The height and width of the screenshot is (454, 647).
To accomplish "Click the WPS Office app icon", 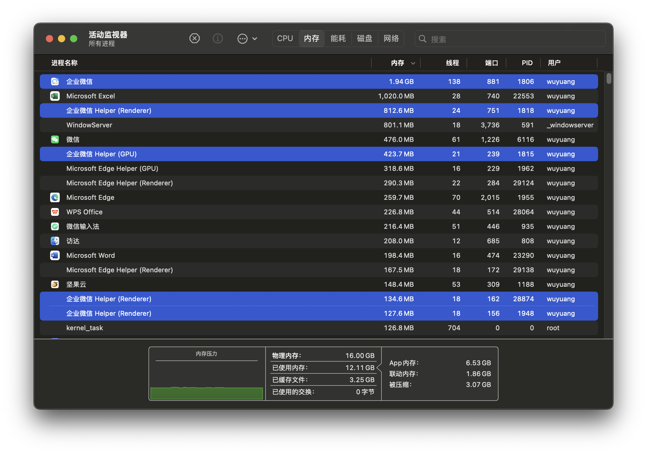I will 55,212.
